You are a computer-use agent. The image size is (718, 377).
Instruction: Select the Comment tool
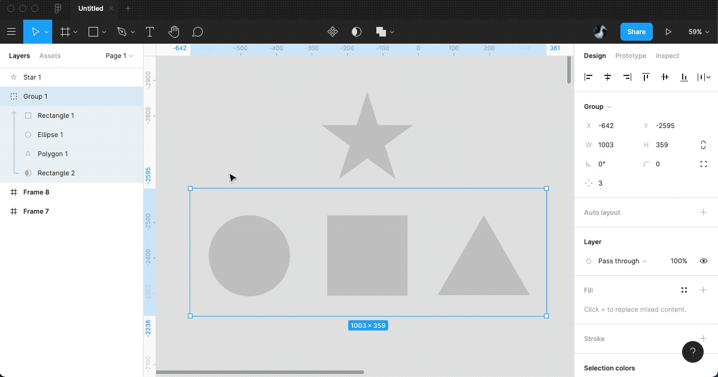(x=197, y=32)
